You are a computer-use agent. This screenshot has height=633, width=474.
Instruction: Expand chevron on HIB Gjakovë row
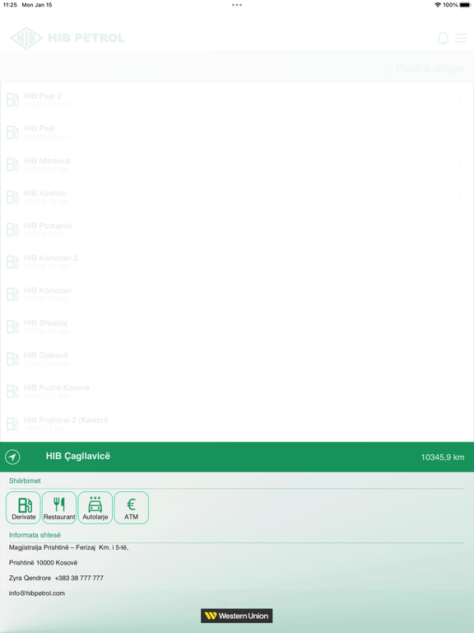pos(459,359)
